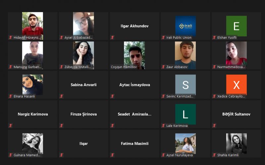Select Aysel Nurullayeva video tile

185,143
